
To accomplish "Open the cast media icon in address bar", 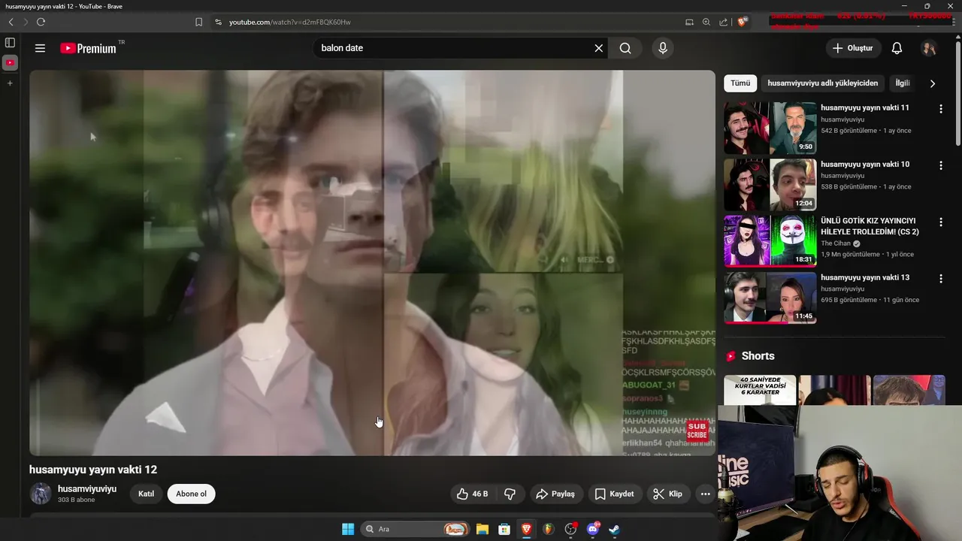I will pos(689,22).
